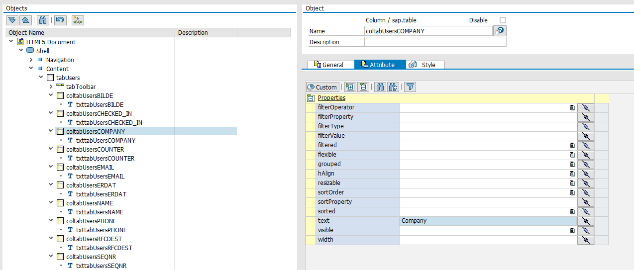Click the help icon beside the Name field

[500, 31]
